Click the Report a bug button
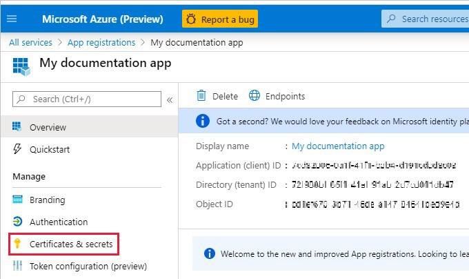The width and height of the screenshot is (469, 279). pyautogui.click(x=220, y=19)
